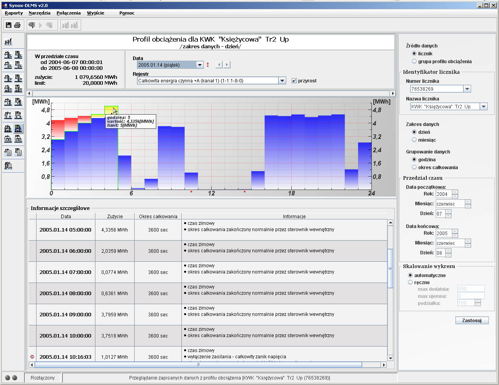Viewport: 499px width, 385px height.
Task: Go to next day with right arrow
Action: (227, 65)
